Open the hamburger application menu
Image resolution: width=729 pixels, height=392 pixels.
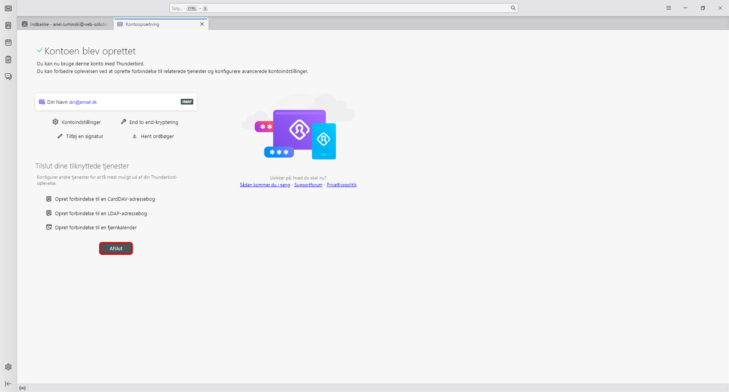click(x=669, y=8)
